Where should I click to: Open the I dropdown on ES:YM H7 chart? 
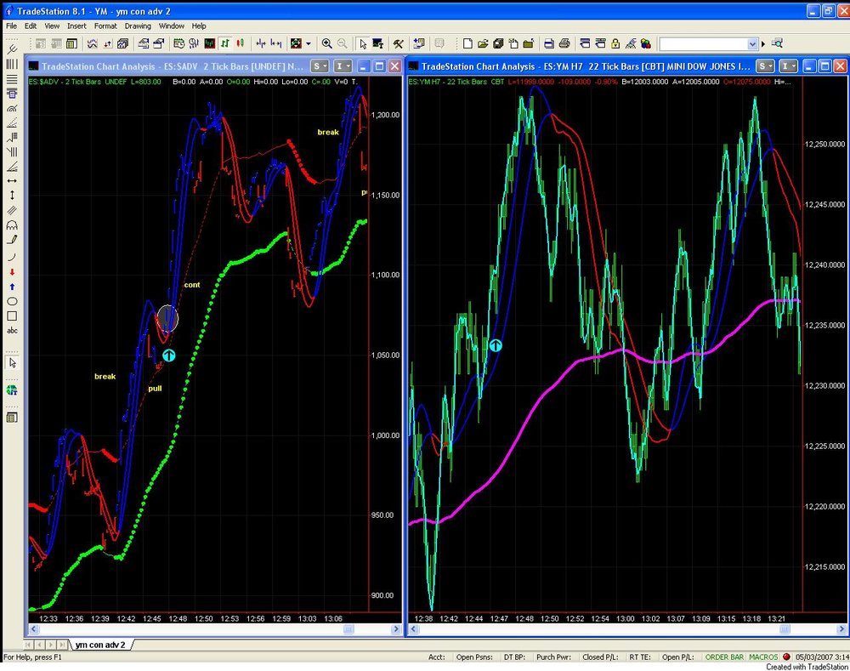click(788, 66)
